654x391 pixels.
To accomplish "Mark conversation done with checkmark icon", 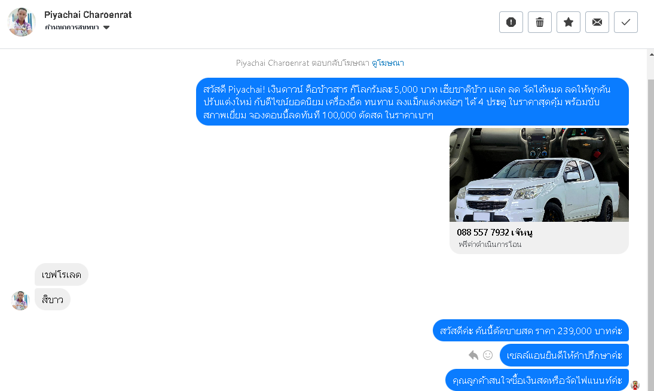I will (x=626, y=22).
